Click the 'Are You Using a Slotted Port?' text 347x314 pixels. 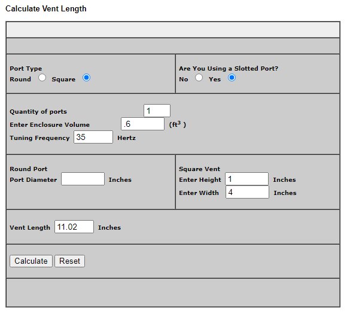coord(229,69)
